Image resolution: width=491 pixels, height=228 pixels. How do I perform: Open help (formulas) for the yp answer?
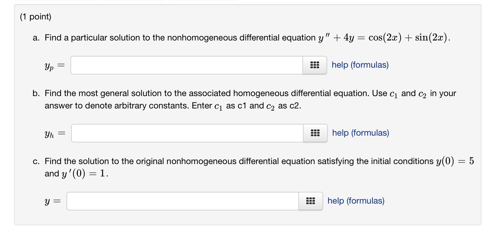(360, 65)
